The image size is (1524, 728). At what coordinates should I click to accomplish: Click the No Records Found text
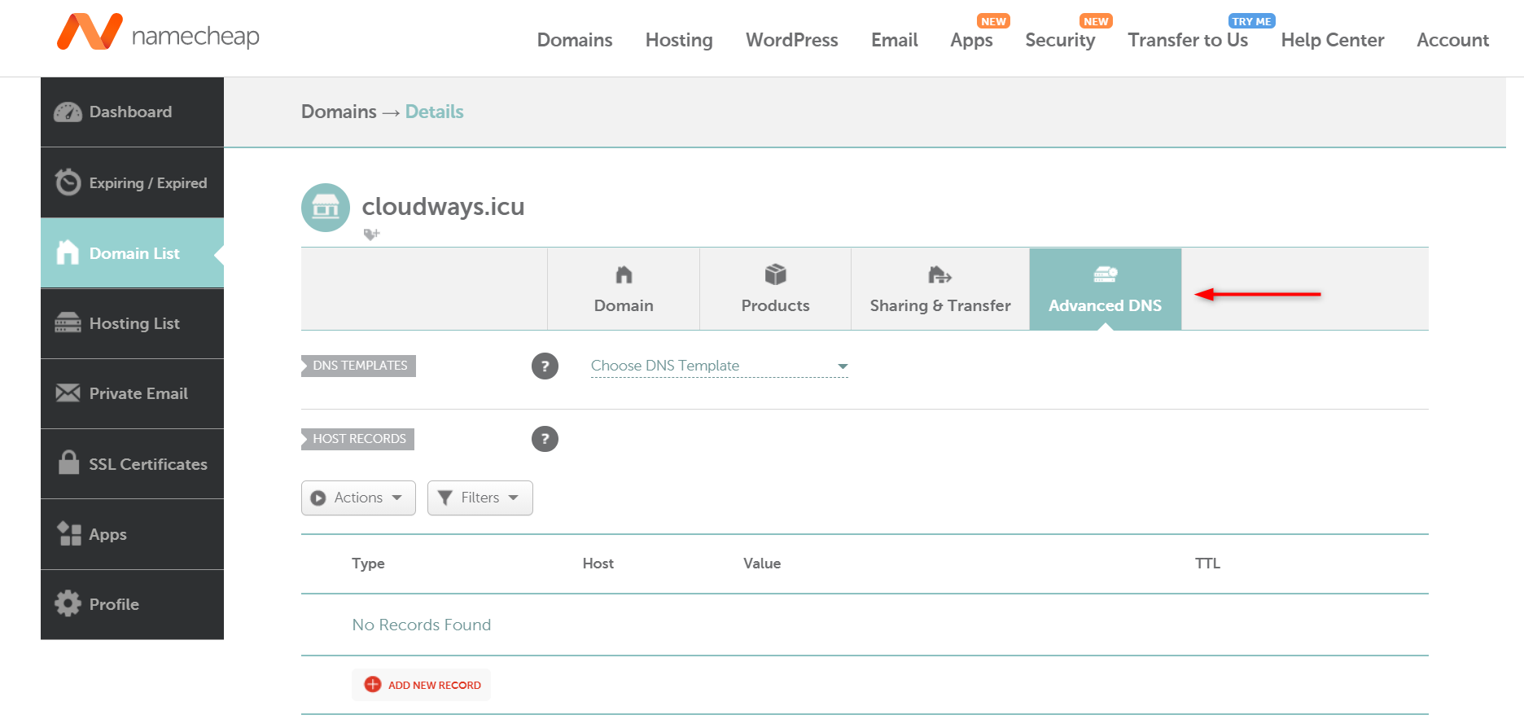click(x=422, y=625)
